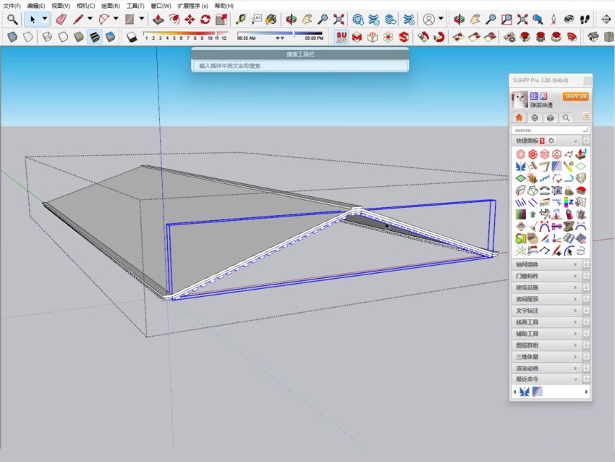Open SUAPP hamburger menu icon

[585, 117]
